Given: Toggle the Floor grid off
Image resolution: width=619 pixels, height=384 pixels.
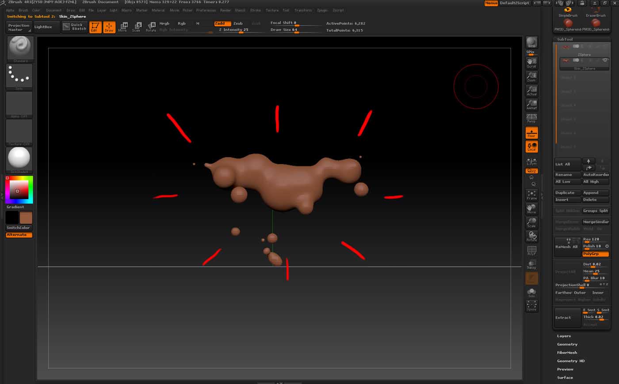Looking at the screenshot, I should [x=531, y=132].
